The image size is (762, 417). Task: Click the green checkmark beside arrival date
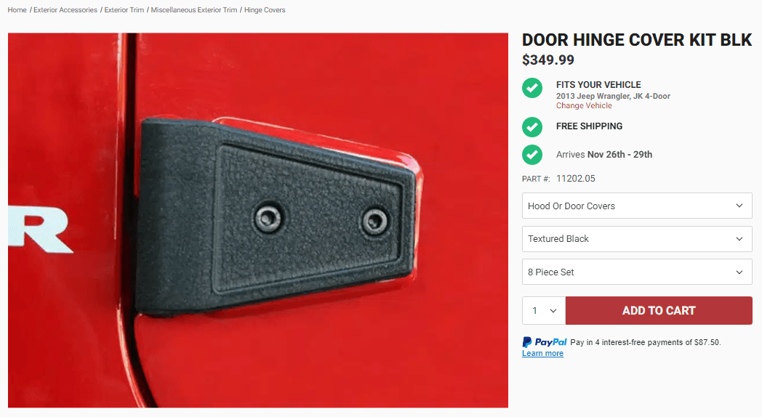(532, 155)
